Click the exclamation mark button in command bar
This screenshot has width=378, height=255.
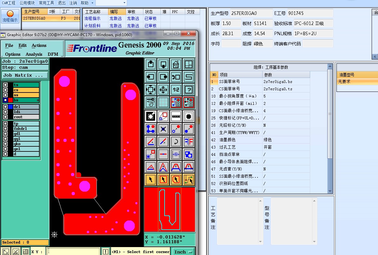105,252
